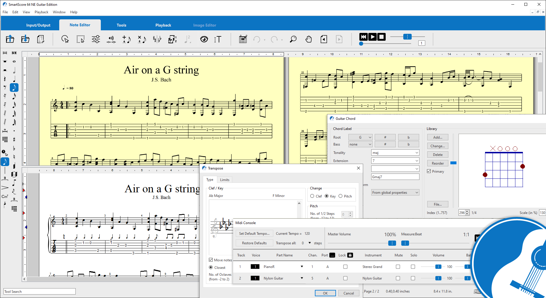Click Set Default Tempo button
The height and width of the screenshot is (298, 546).
(x=254, y=233)
